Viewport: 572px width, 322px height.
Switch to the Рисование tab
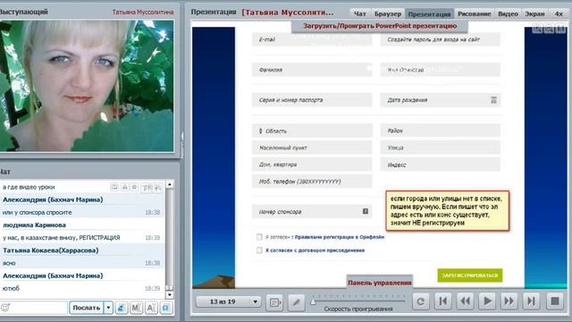[475, 14]
